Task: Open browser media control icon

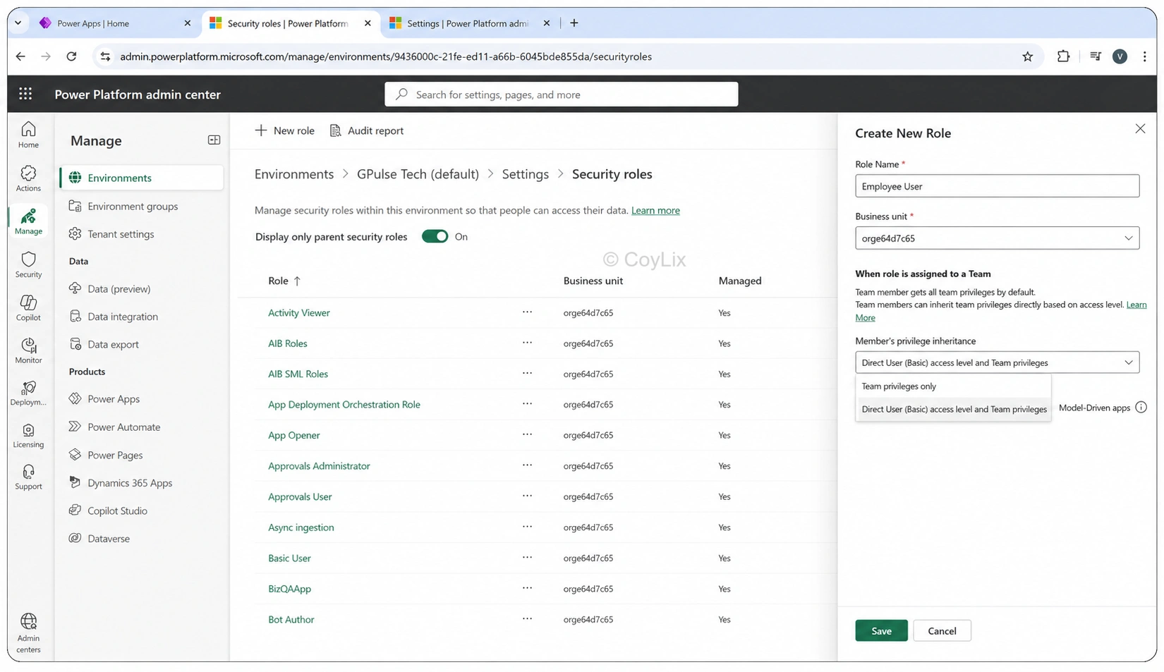Action: pos(1095,56)
